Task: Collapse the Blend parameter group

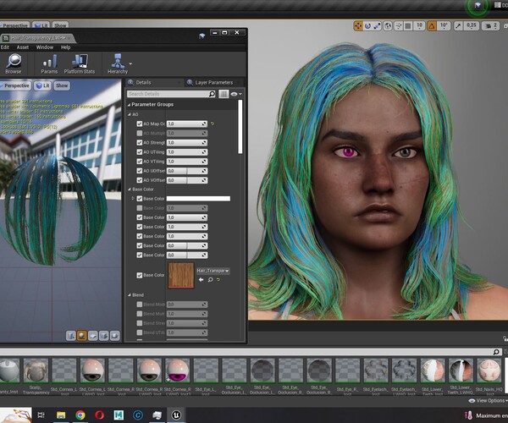Action: [x=130, y=295]
